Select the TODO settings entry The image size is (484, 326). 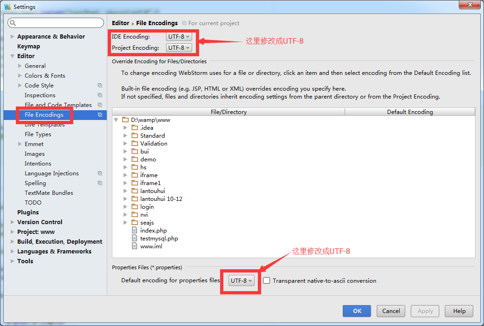point(33,203)
